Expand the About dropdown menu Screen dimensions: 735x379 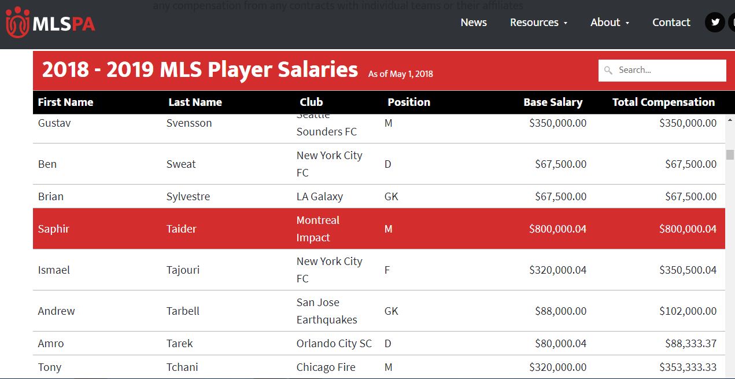point(610,23)
